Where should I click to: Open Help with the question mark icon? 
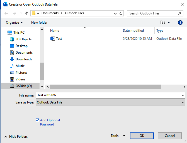pyautogui.click(x=180, y=22)
